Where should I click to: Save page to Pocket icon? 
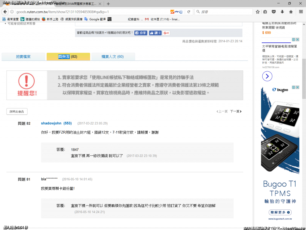(x=274, y=12)
